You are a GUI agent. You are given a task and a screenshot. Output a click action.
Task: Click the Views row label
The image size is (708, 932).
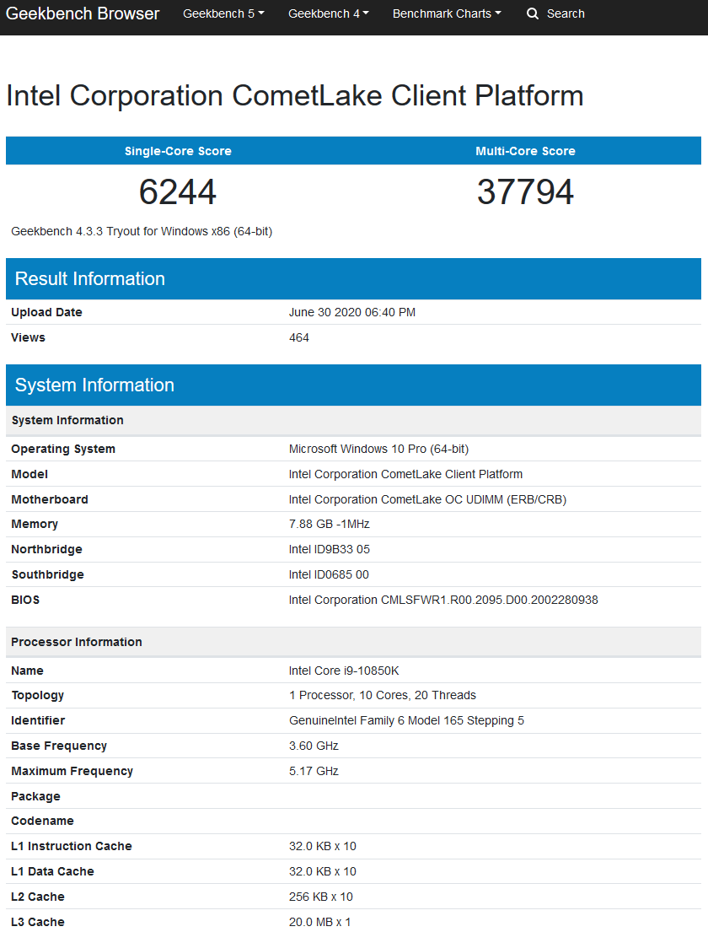pos(28,337)
